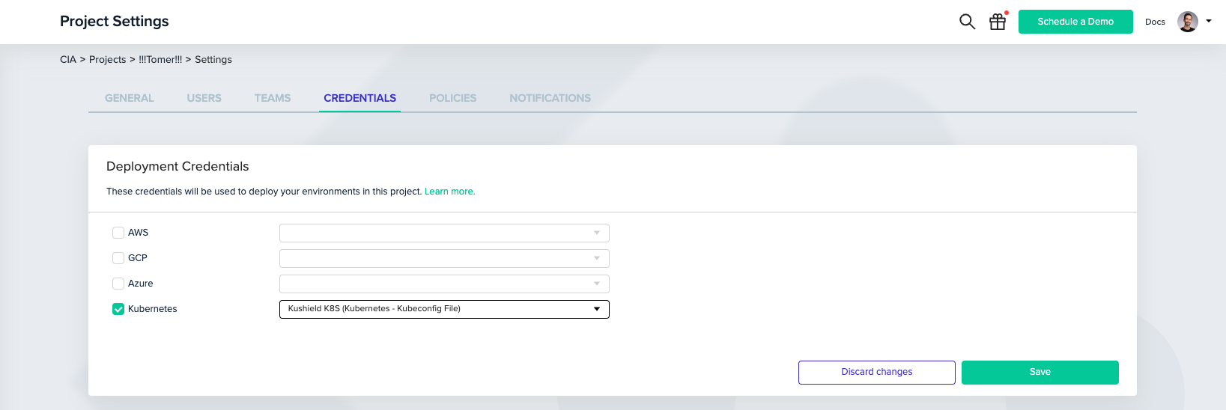Click the AWS label text
This screenshot has width=1226, height=410.
click(139, 233)
